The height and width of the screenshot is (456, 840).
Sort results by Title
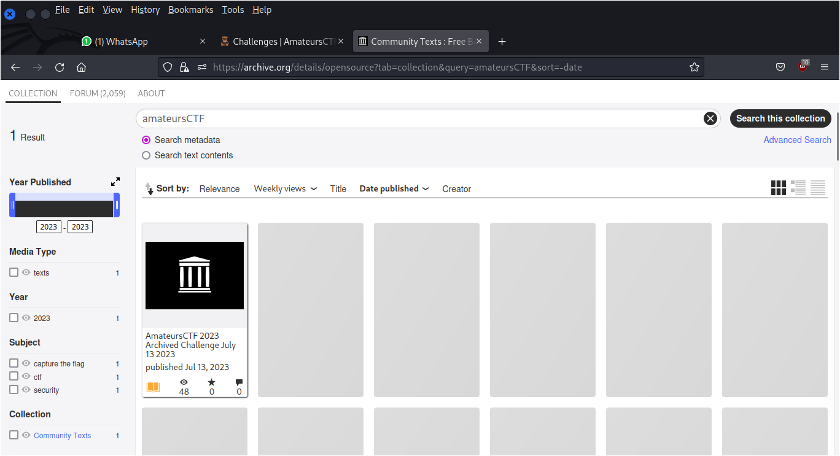338,189
